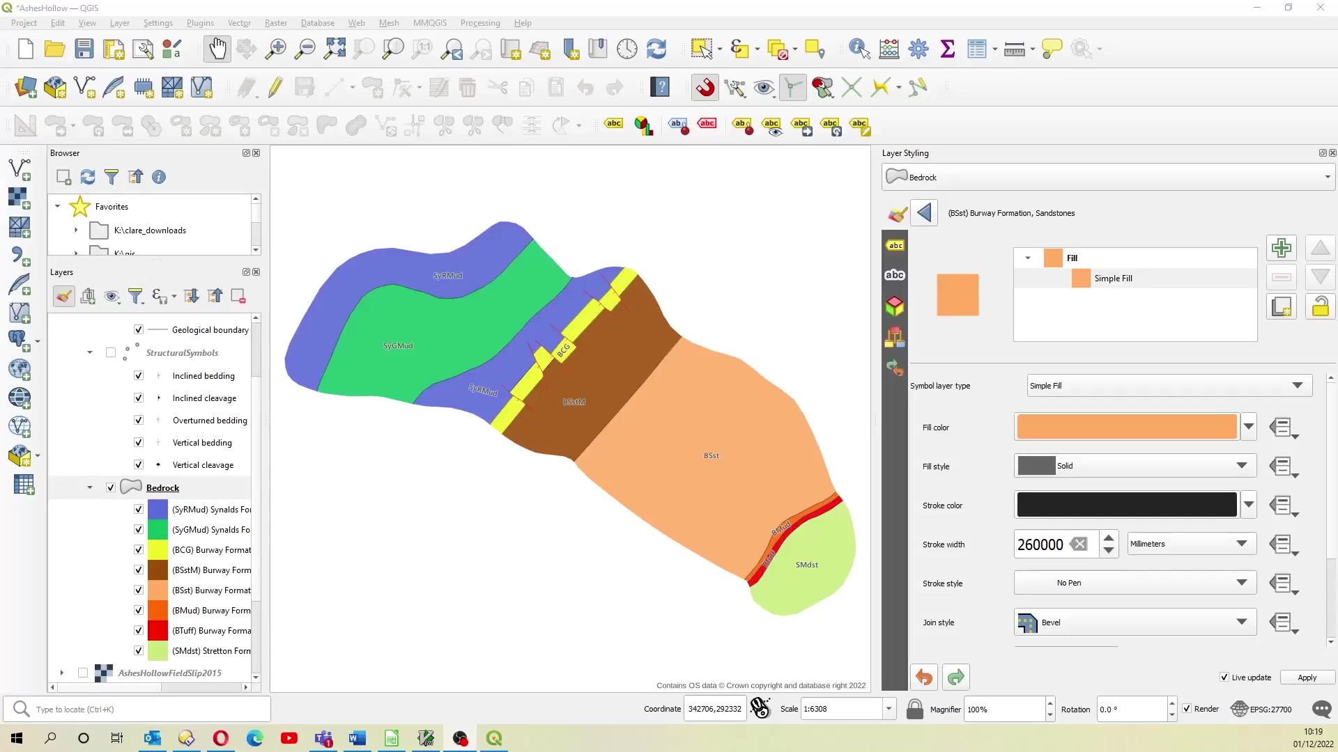Click the Refresh map canvas icon
Image resolution: width=1338 pixels, height=752 pixels.
[x=656, y=49]
